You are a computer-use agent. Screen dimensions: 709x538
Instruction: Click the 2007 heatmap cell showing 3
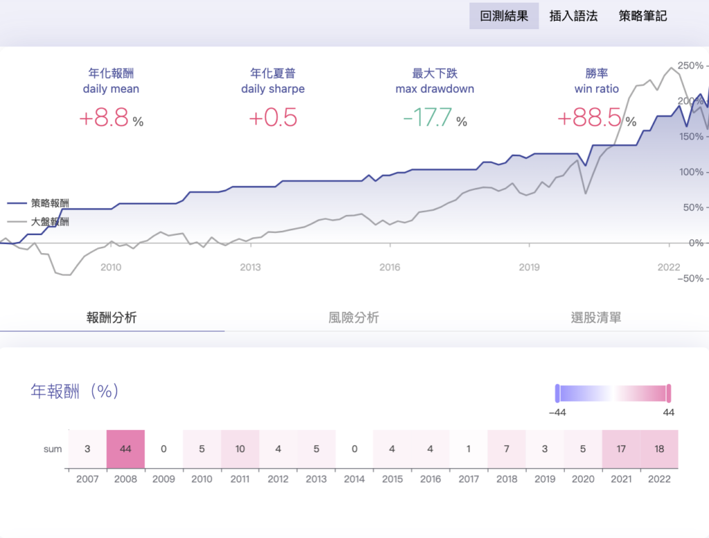tap(87, 449)
